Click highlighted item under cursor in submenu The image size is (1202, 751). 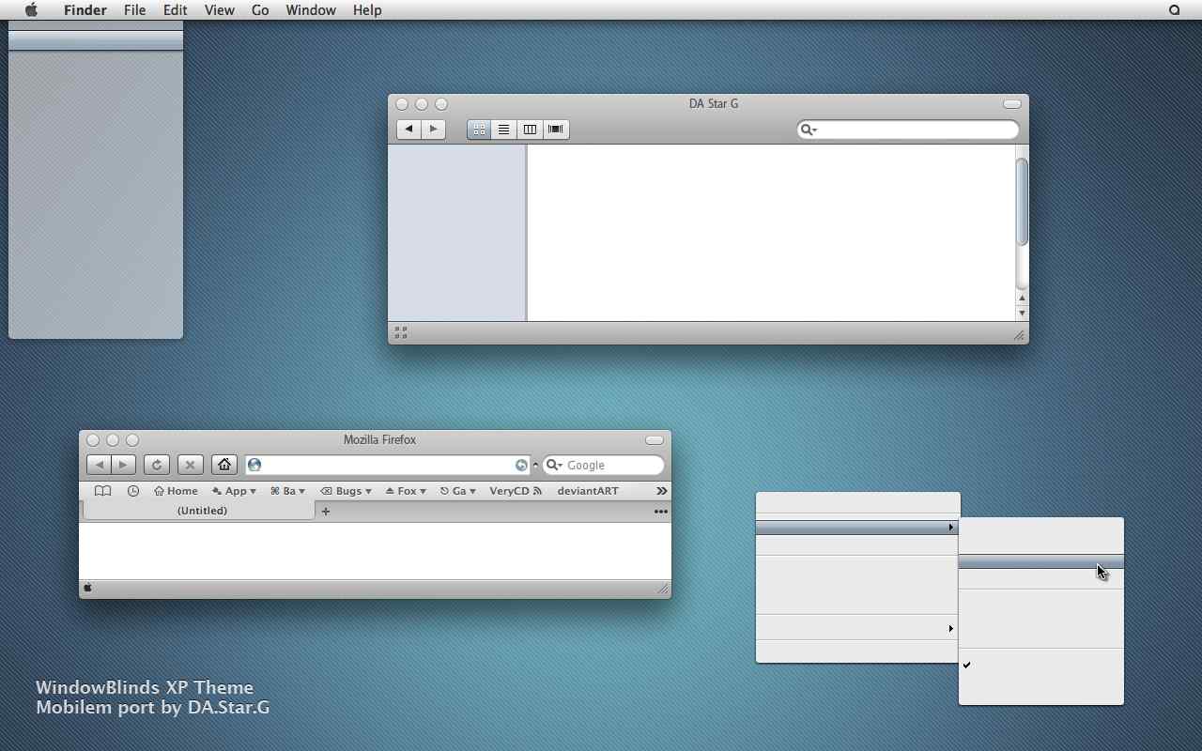pyautogui.click(x=1040, y=561)
